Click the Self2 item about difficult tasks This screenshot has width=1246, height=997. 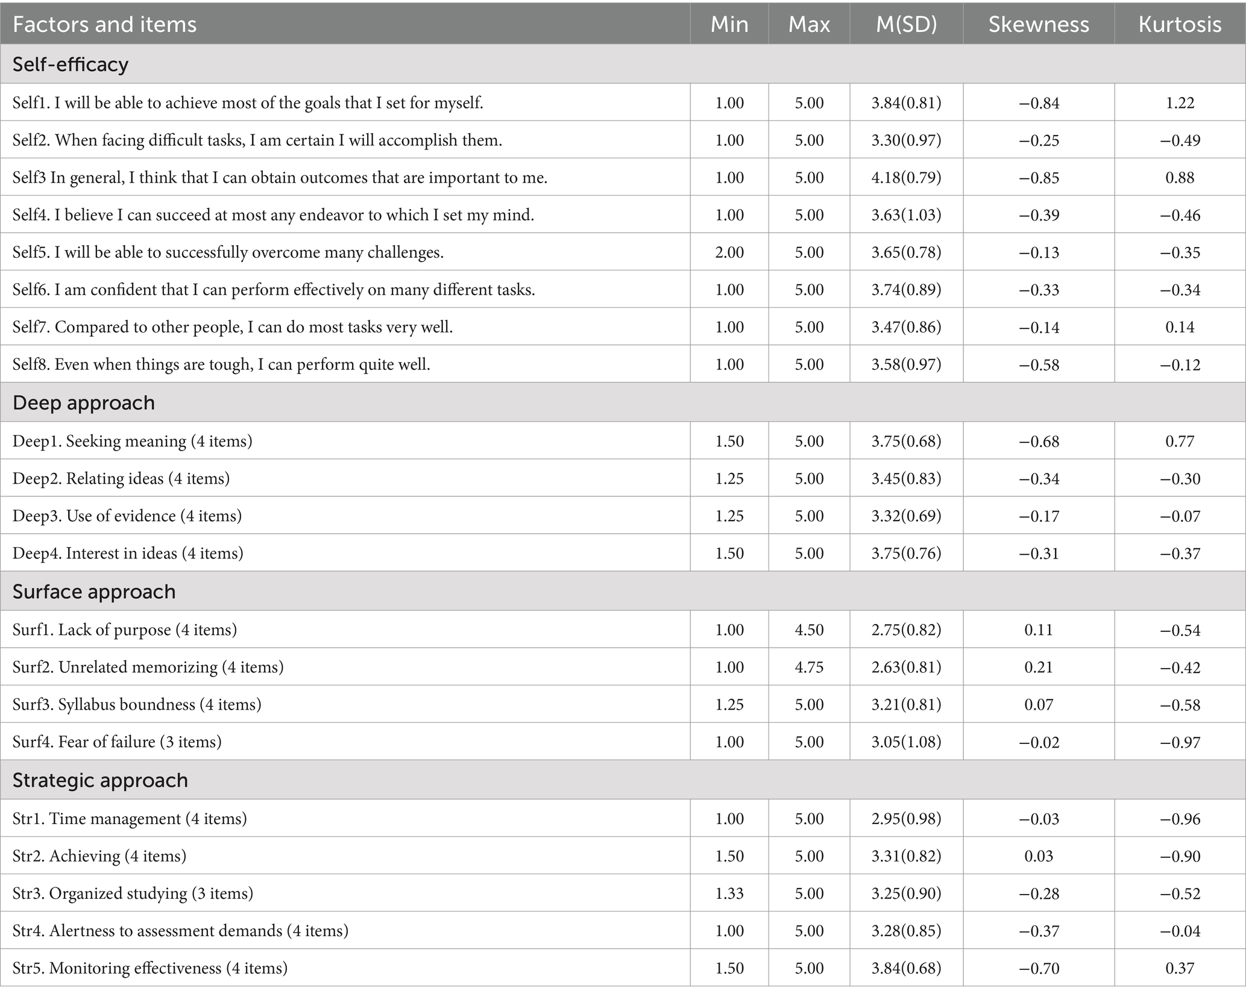[257, 140]
